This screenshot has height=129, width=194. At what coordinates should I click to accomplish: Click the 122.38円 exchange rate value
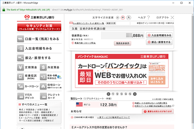coord(108,105)
